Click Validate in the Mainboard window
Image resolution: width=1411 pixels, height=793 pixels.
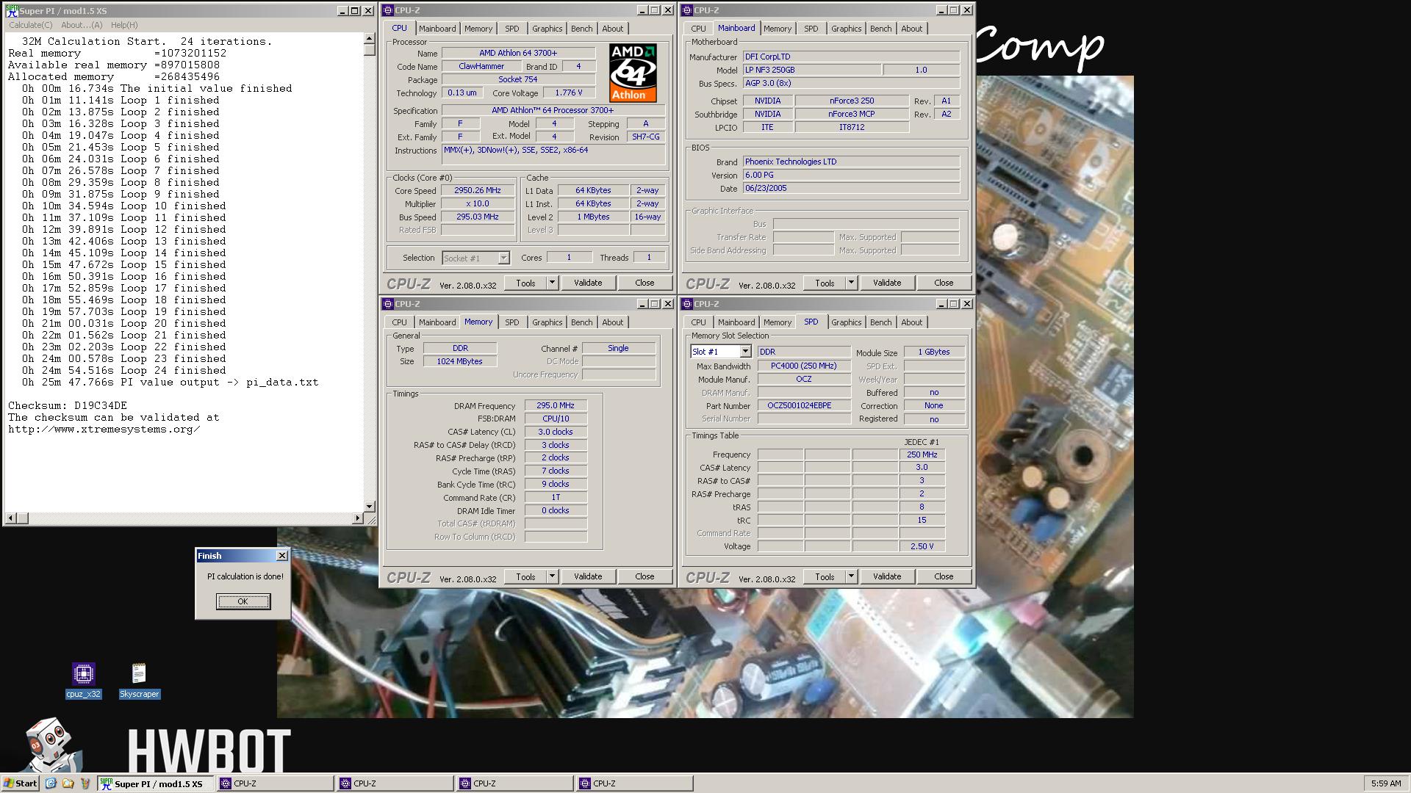(x=886, y=283)
